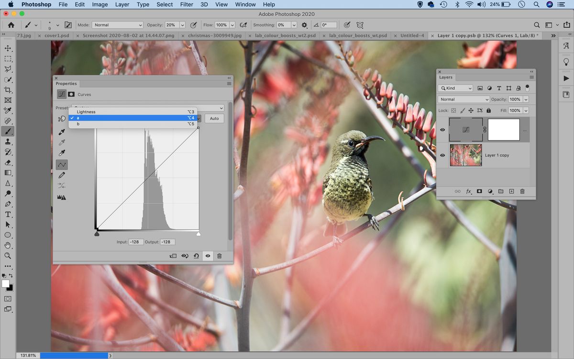Click the Add layer mask icon
The height and width of the screenshot is (359, 574).
point(479,191)
